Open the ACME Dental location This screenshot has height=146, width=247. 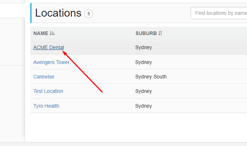click(x=48, y=47)
